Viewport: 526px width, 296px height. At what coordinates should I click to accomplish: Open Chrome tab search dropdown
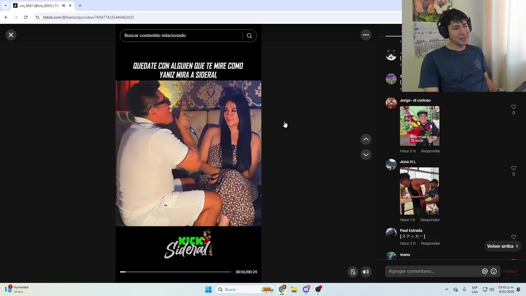pyautogui.click(x=5, y=6)
